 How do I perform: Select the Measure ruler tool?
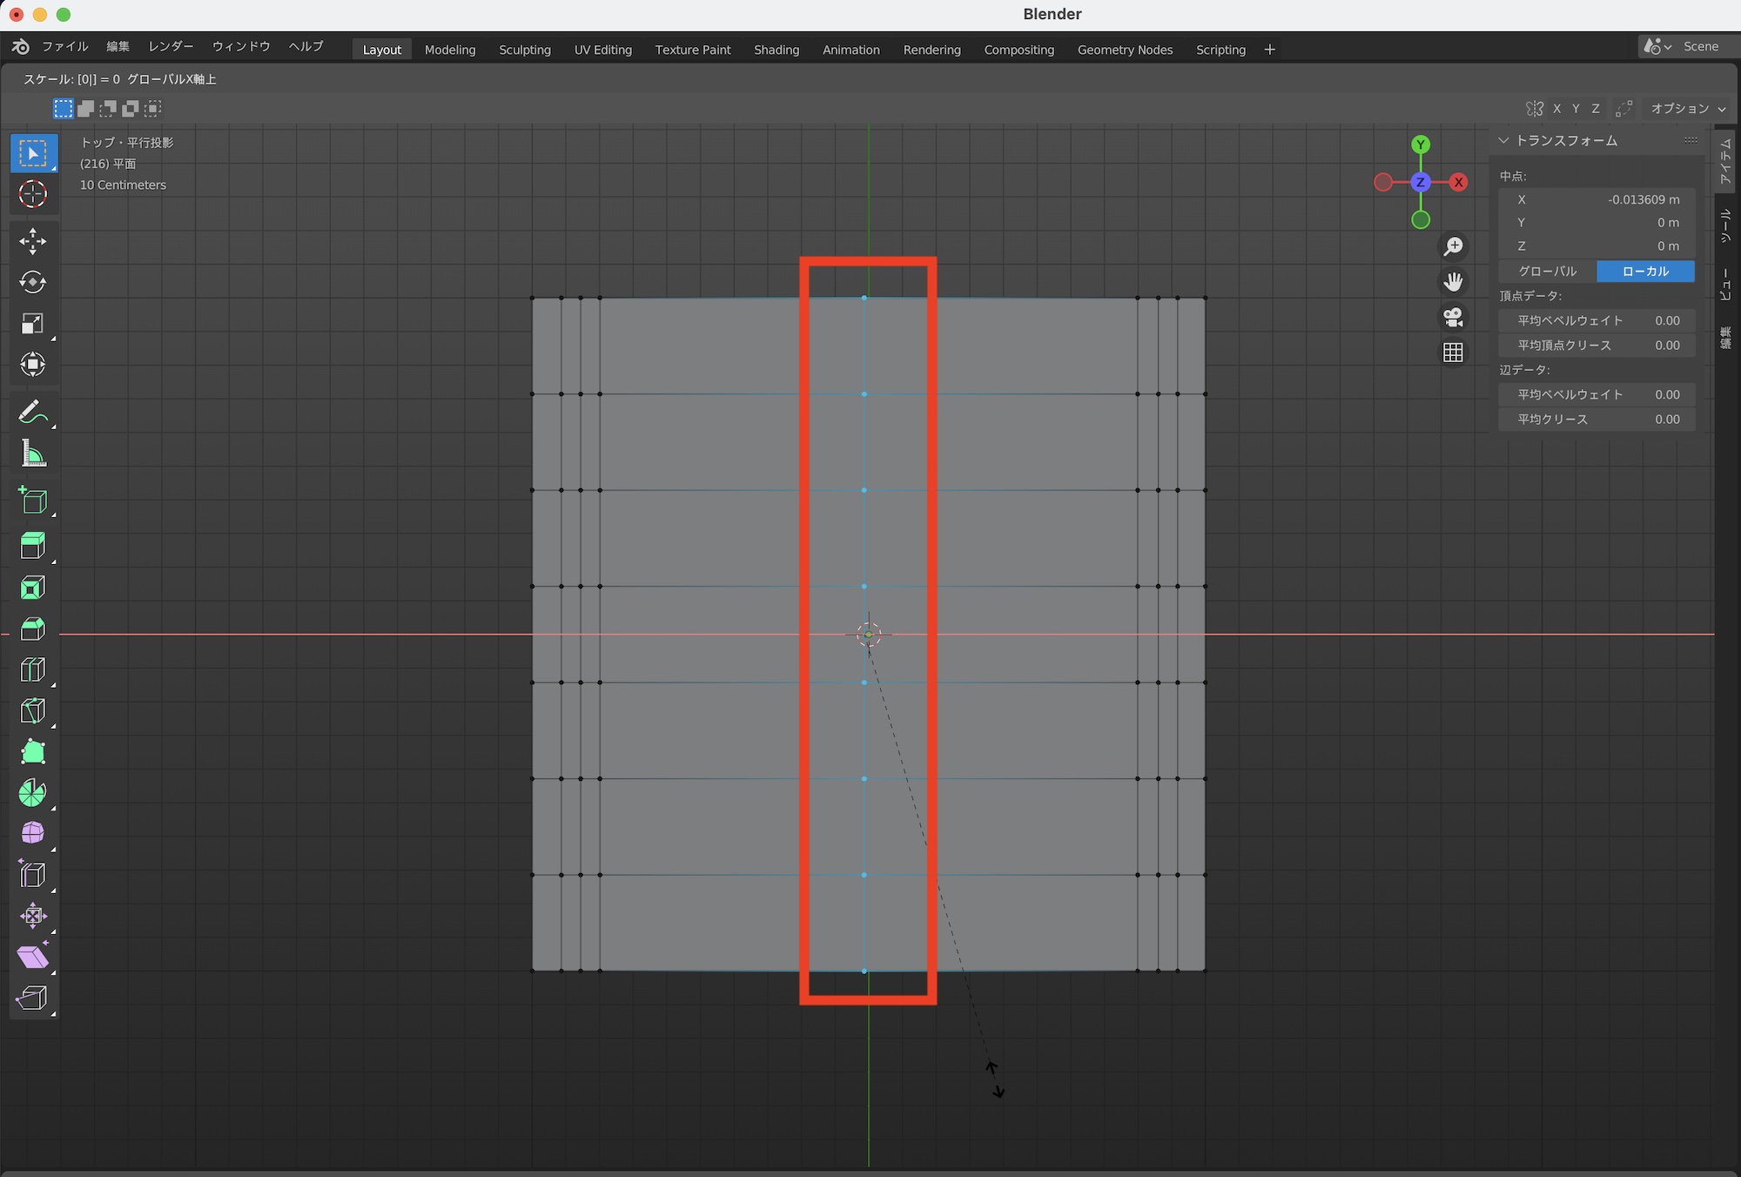point(33,454)
